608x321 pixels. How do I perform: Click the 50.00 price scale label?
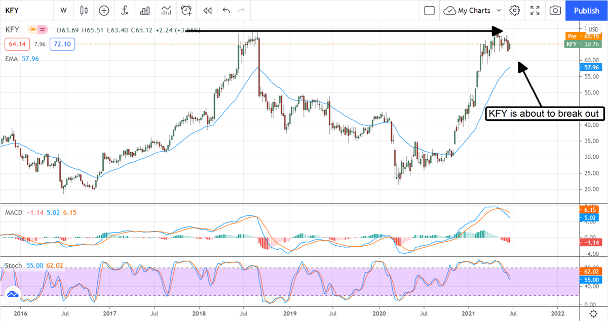pos(592,93)
